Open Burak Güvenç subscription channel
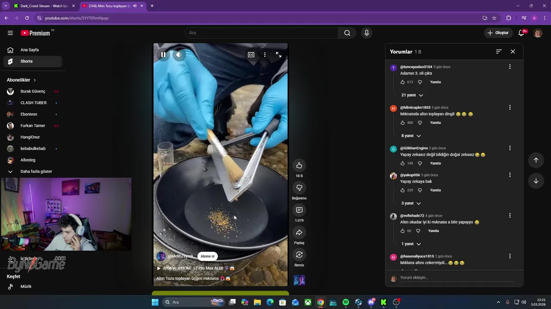The image size is (551, 309). [x=33, y=91]
